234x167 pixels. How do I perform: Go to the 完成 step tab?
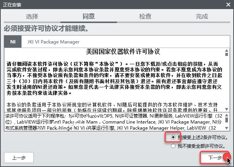click(x=202, y=16)
